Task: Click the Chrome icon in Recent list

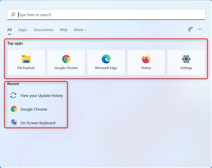Action: coord(14,109)
